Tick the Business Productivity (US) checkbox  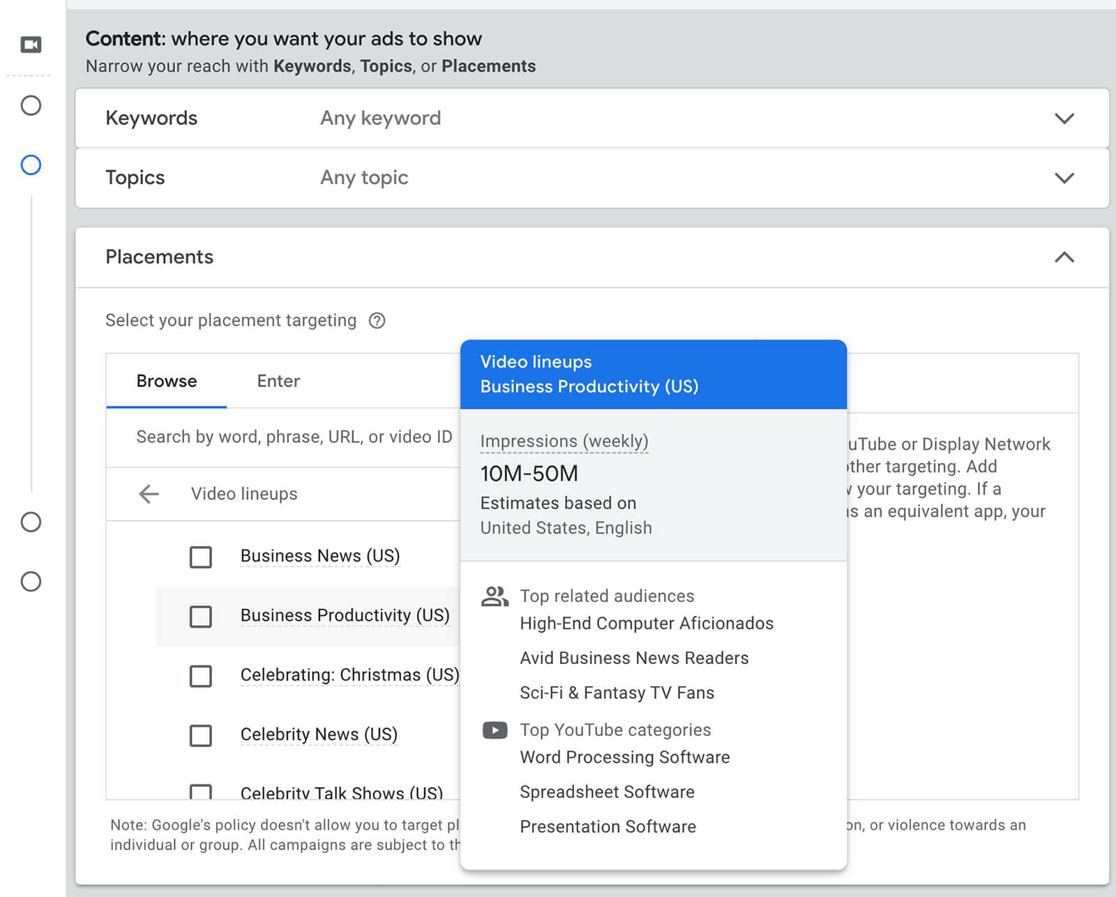point(201,616)
